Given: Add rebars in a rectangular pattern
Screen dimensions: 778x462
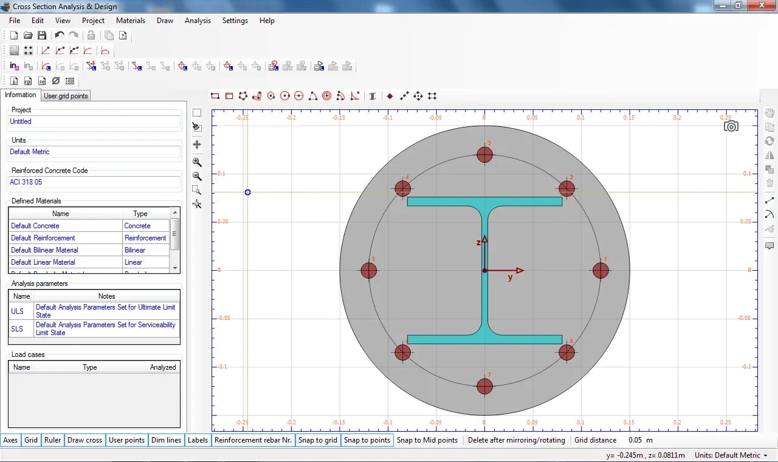Looking at the screenshot, I should [x=432, y=96].
